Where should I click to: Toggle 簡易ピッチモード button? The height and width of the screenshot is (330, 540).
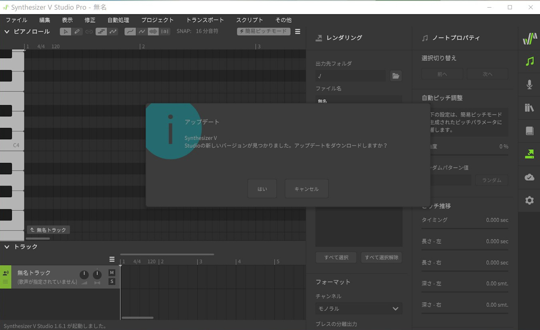pos(264,31)
